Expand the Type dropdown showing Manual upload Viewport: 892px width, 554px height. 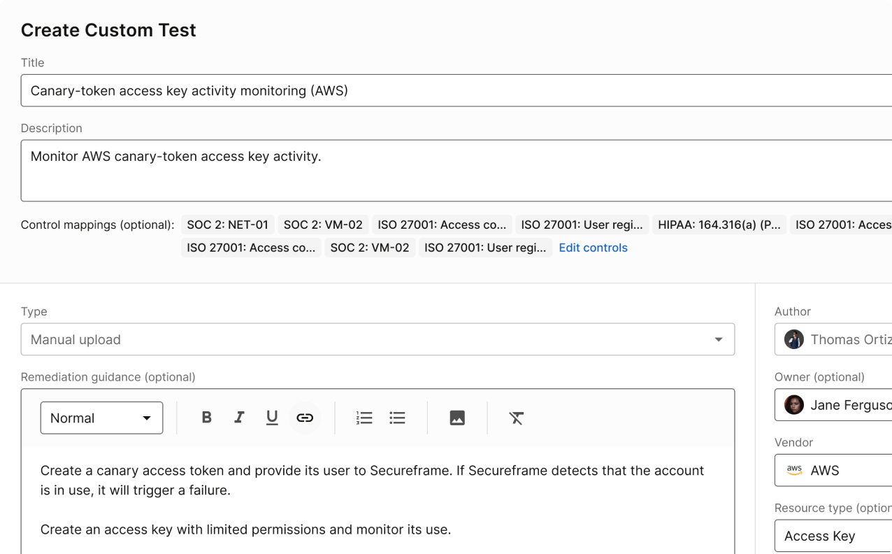(377, 339)
